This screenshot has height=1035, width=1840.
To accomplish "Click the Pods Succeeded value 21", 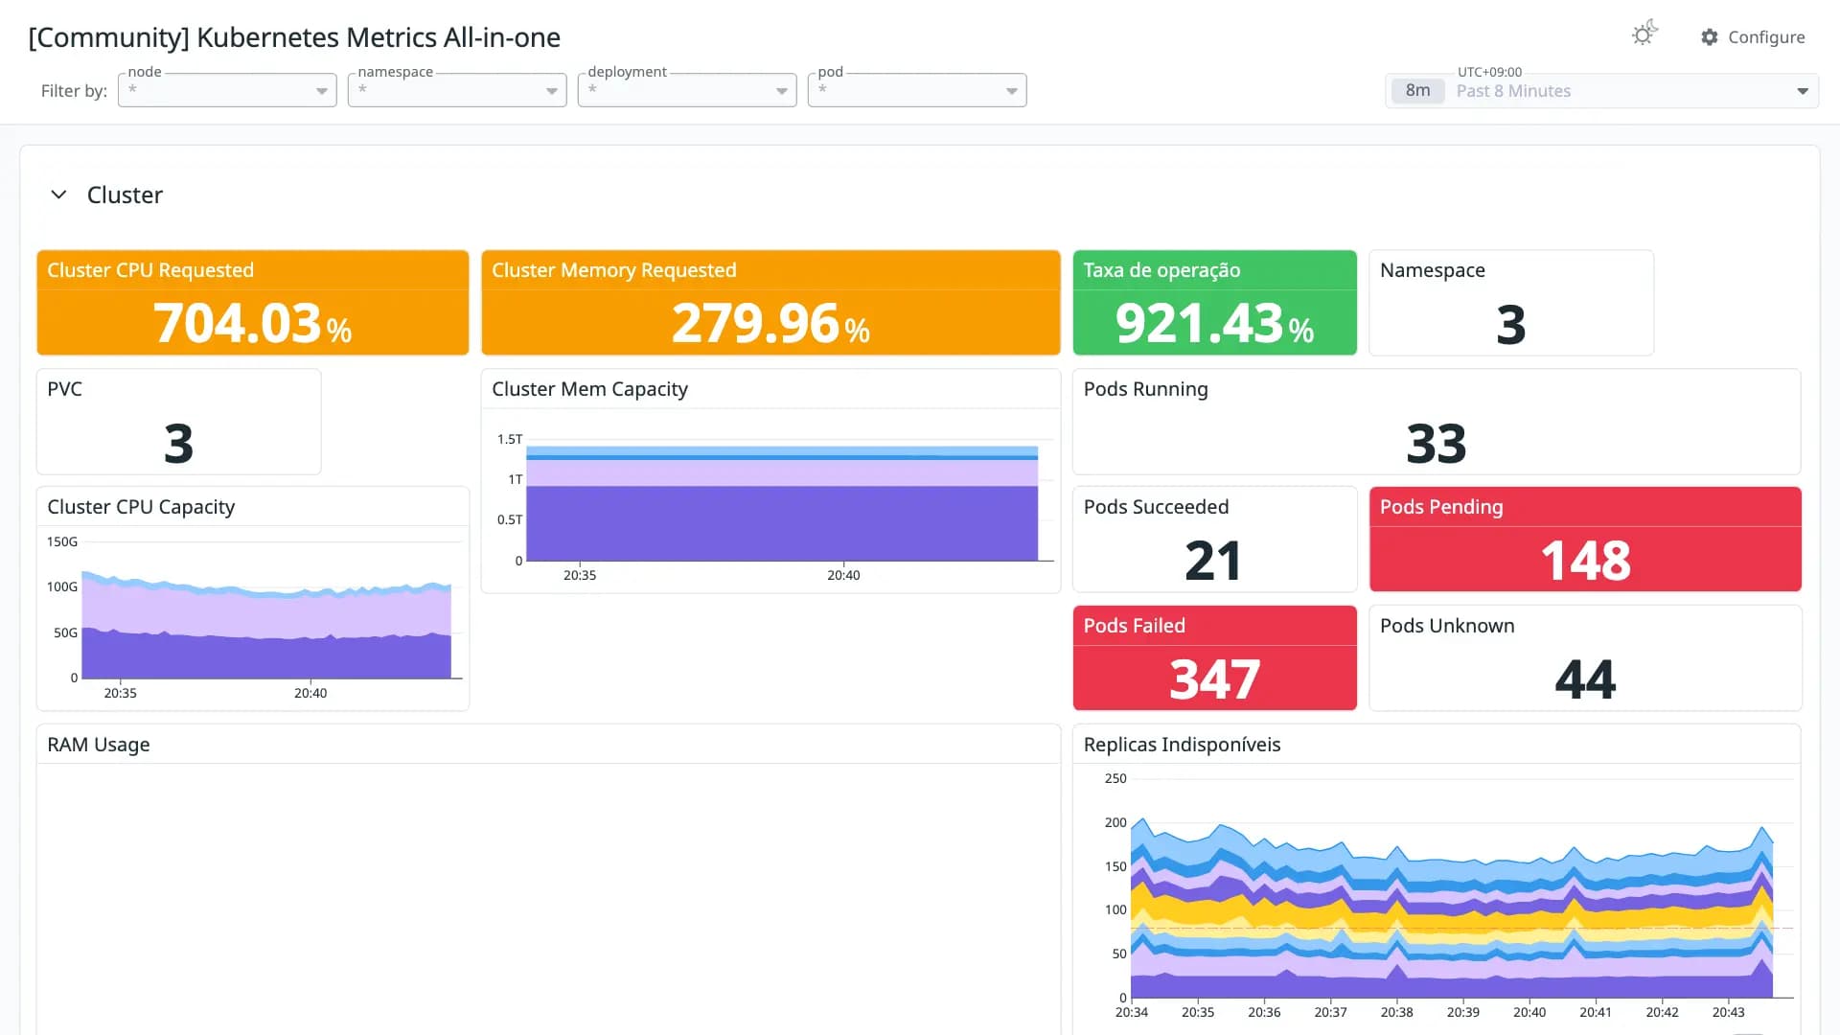I will [1214, 561].
